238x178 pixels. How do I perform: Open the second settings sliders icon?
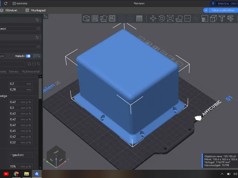point(37,37)
